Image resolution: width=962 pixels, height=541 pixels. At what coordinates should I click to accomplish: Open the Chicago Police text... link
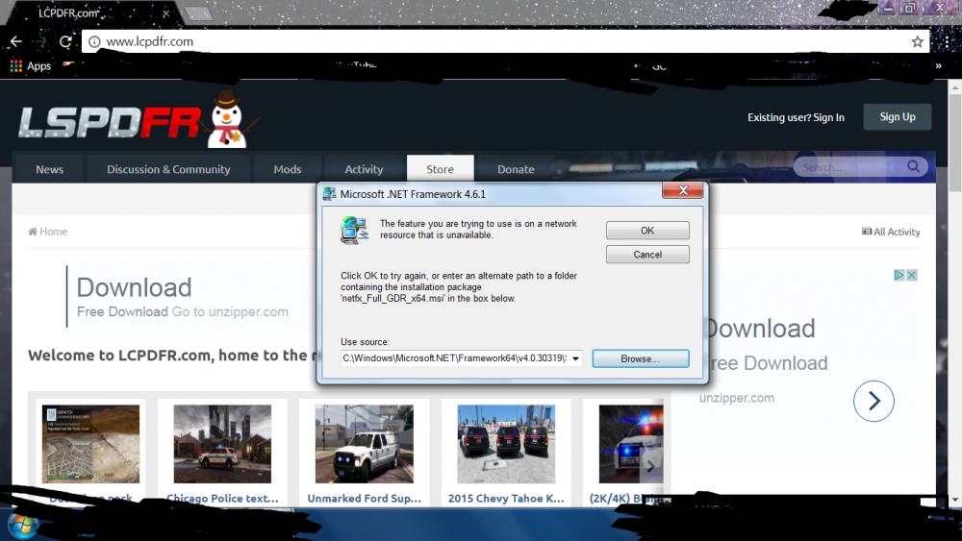point(222,498)
